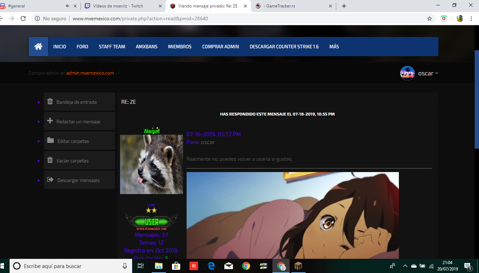This screenshot has height=273, width=479.
Task: Click the Nanai username
Action: [x=152, y=131]
